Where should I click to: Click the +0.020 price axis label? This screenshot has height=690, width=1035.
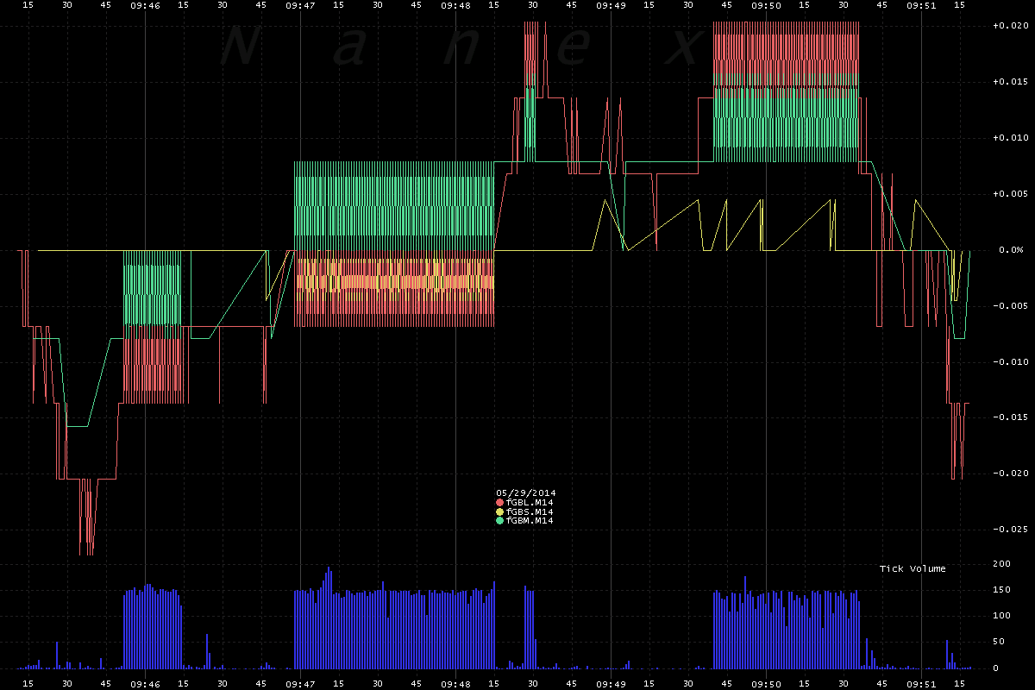click(1012, 26)
